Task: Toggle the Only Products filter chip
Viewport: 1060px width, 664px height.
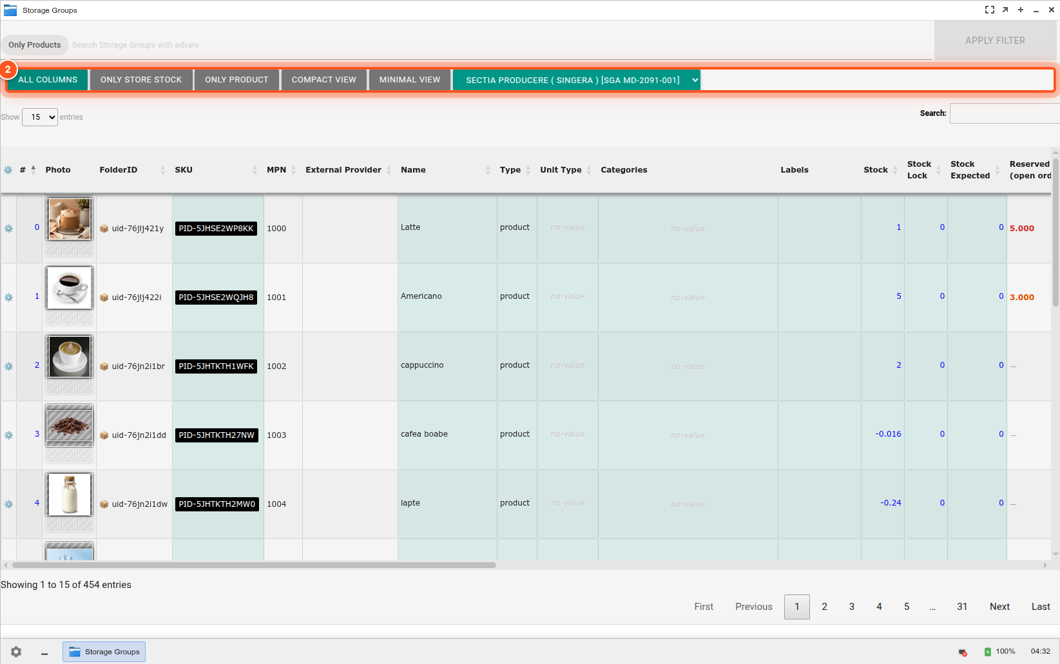Action: 35,45
